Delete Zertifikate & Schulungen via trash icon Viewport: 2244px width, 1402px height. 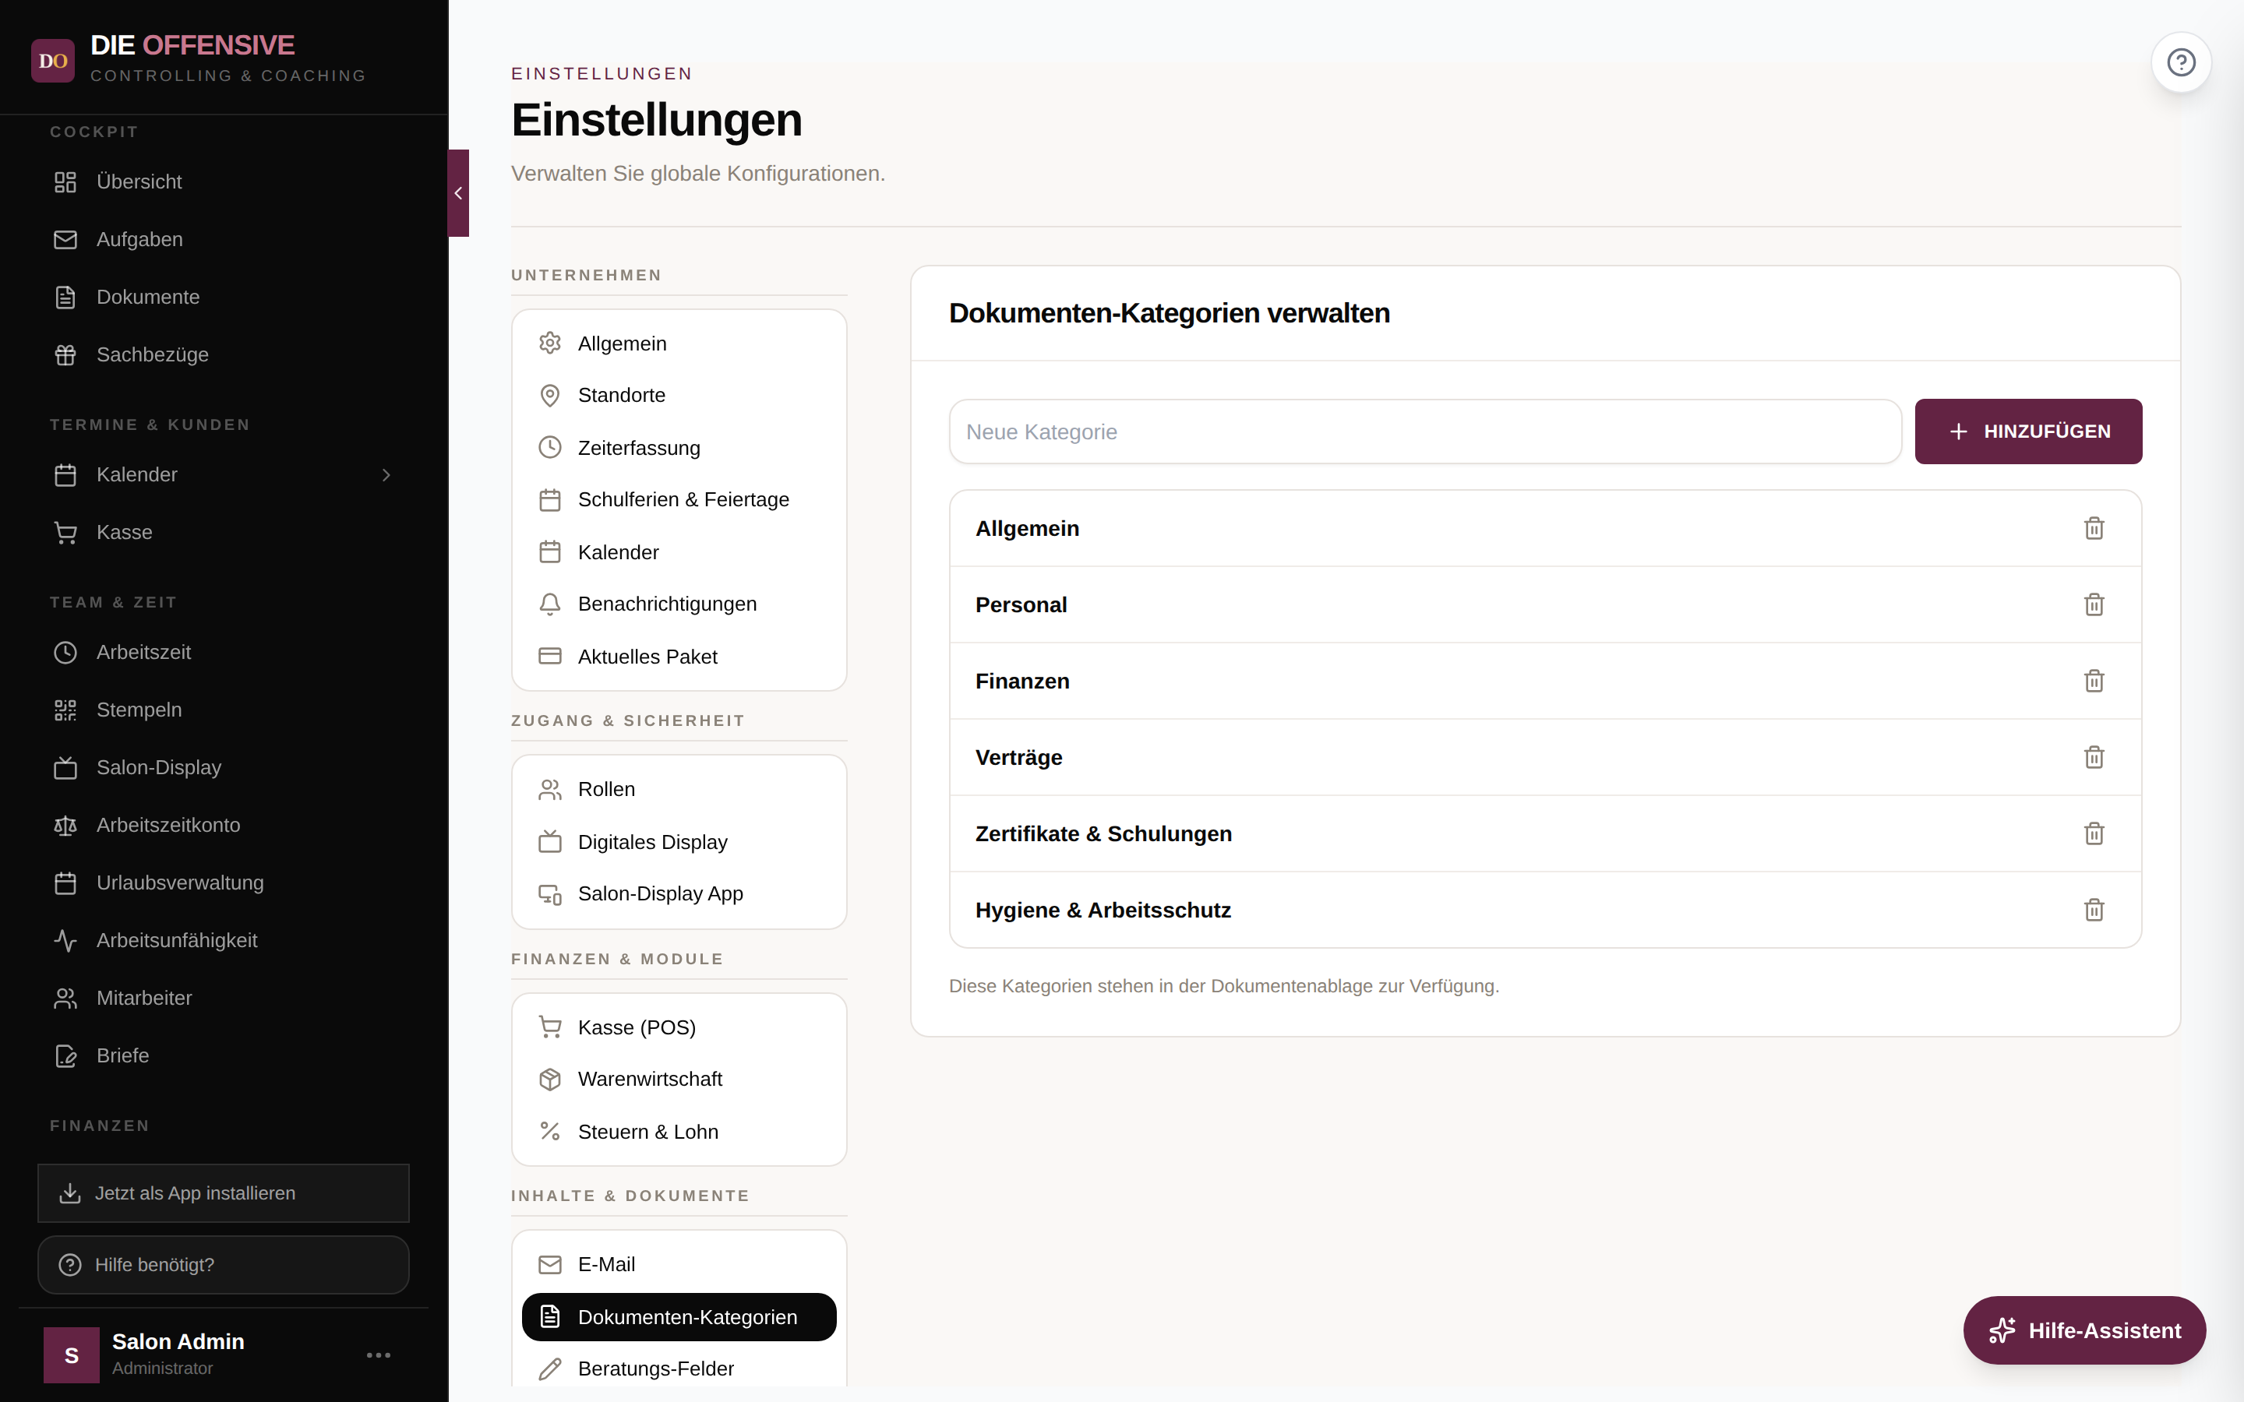tap(2094, 833)
